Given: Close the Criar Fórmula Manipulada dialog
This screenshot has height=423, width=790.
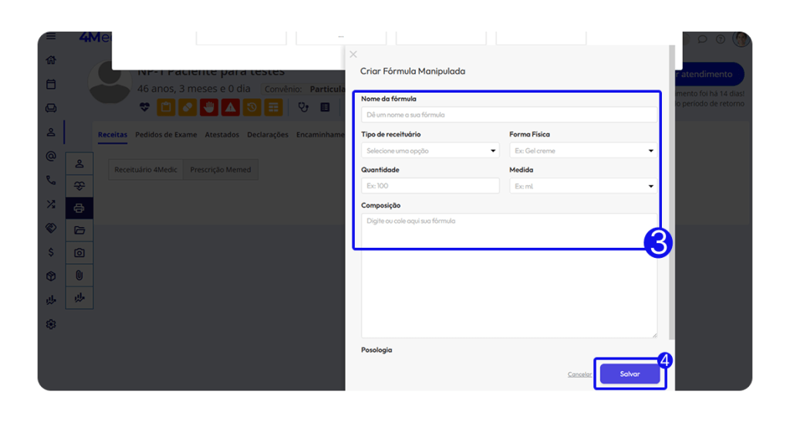Looking at the screenshot, I should [353, 54].
